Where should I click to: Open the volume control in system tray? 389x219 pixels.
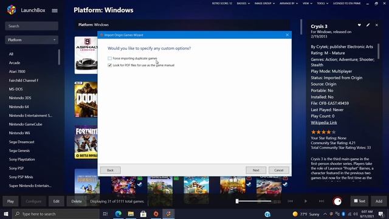coord(356,214)
